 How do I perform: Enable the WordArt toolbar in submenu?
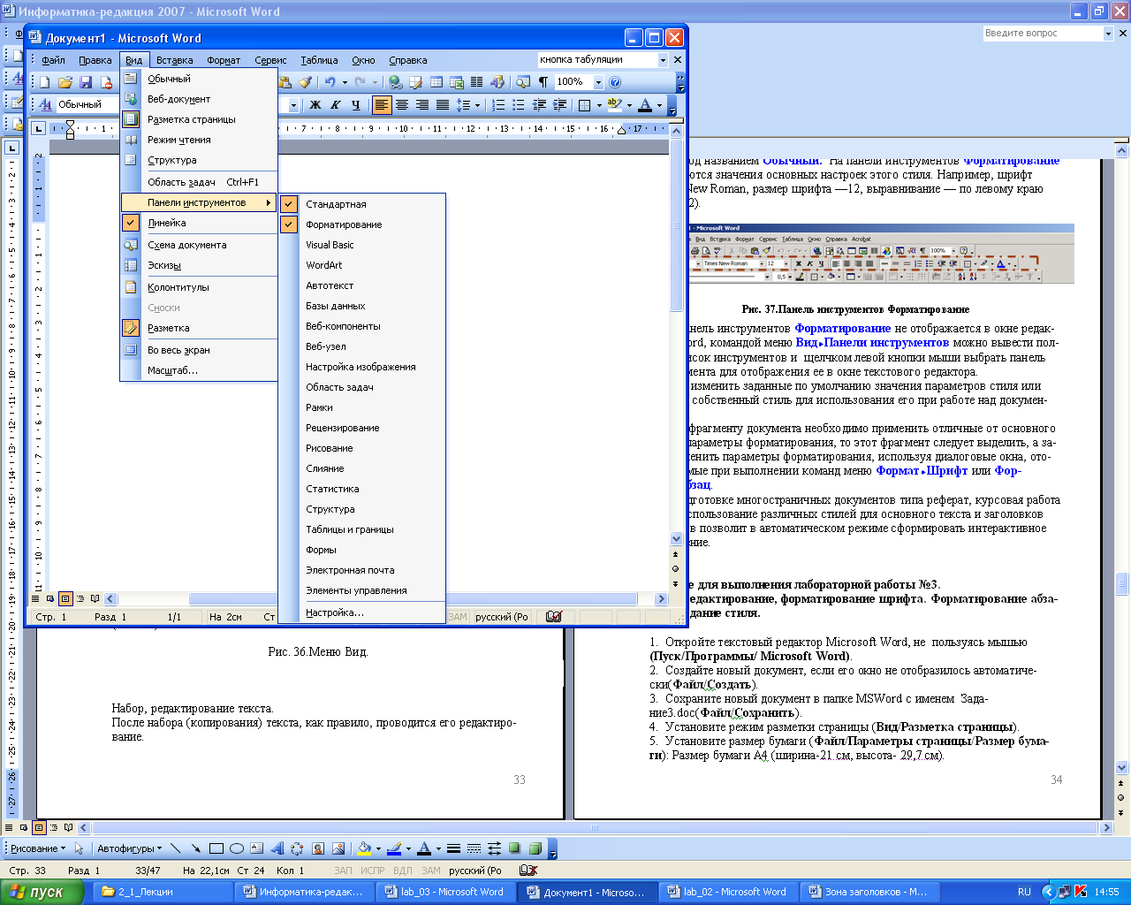[361, 265]
